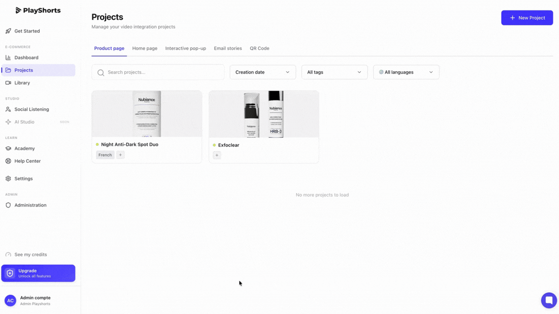Click the New Project button
The width and height of the screenshot is (559, 314).
527,18
